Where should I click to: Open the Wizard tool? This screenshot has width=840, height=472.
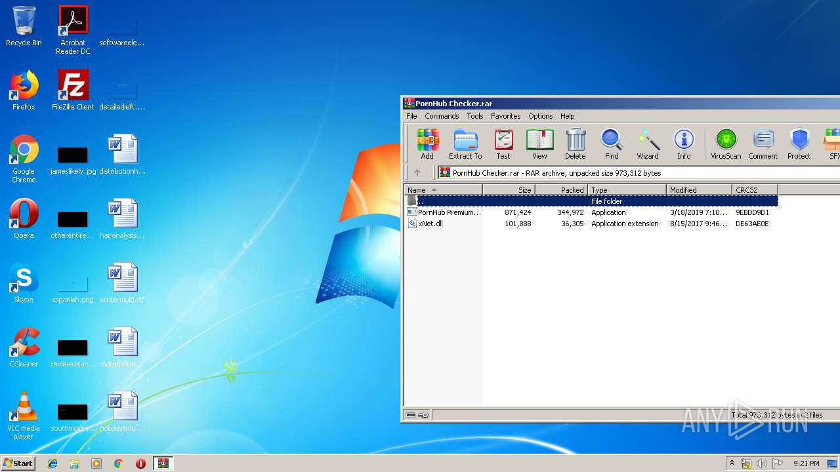(x=648, y=144)
